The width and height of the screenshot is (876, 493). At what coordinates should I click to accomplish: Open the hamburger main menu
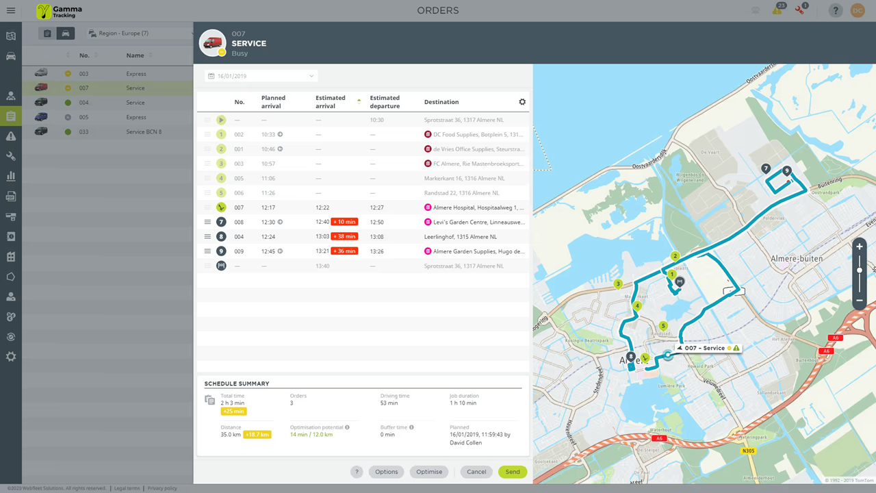click(x=11, y=11)
